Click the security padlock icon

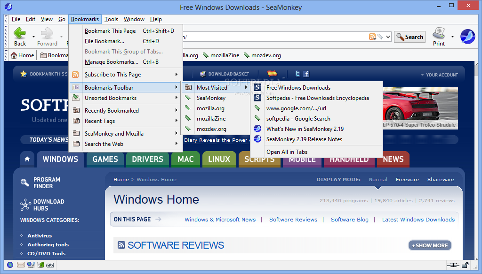point(466,265)
